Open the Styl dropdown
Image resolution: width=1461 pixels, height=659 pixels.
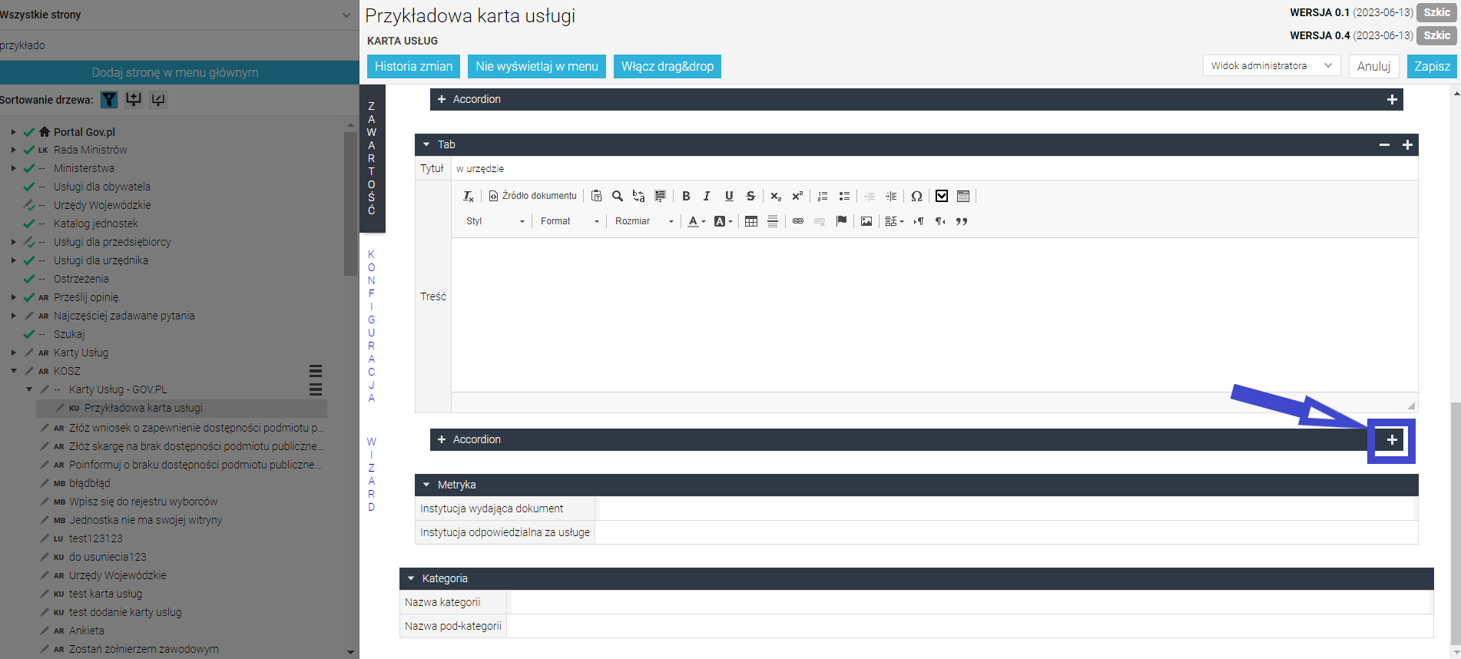(495, 221)
